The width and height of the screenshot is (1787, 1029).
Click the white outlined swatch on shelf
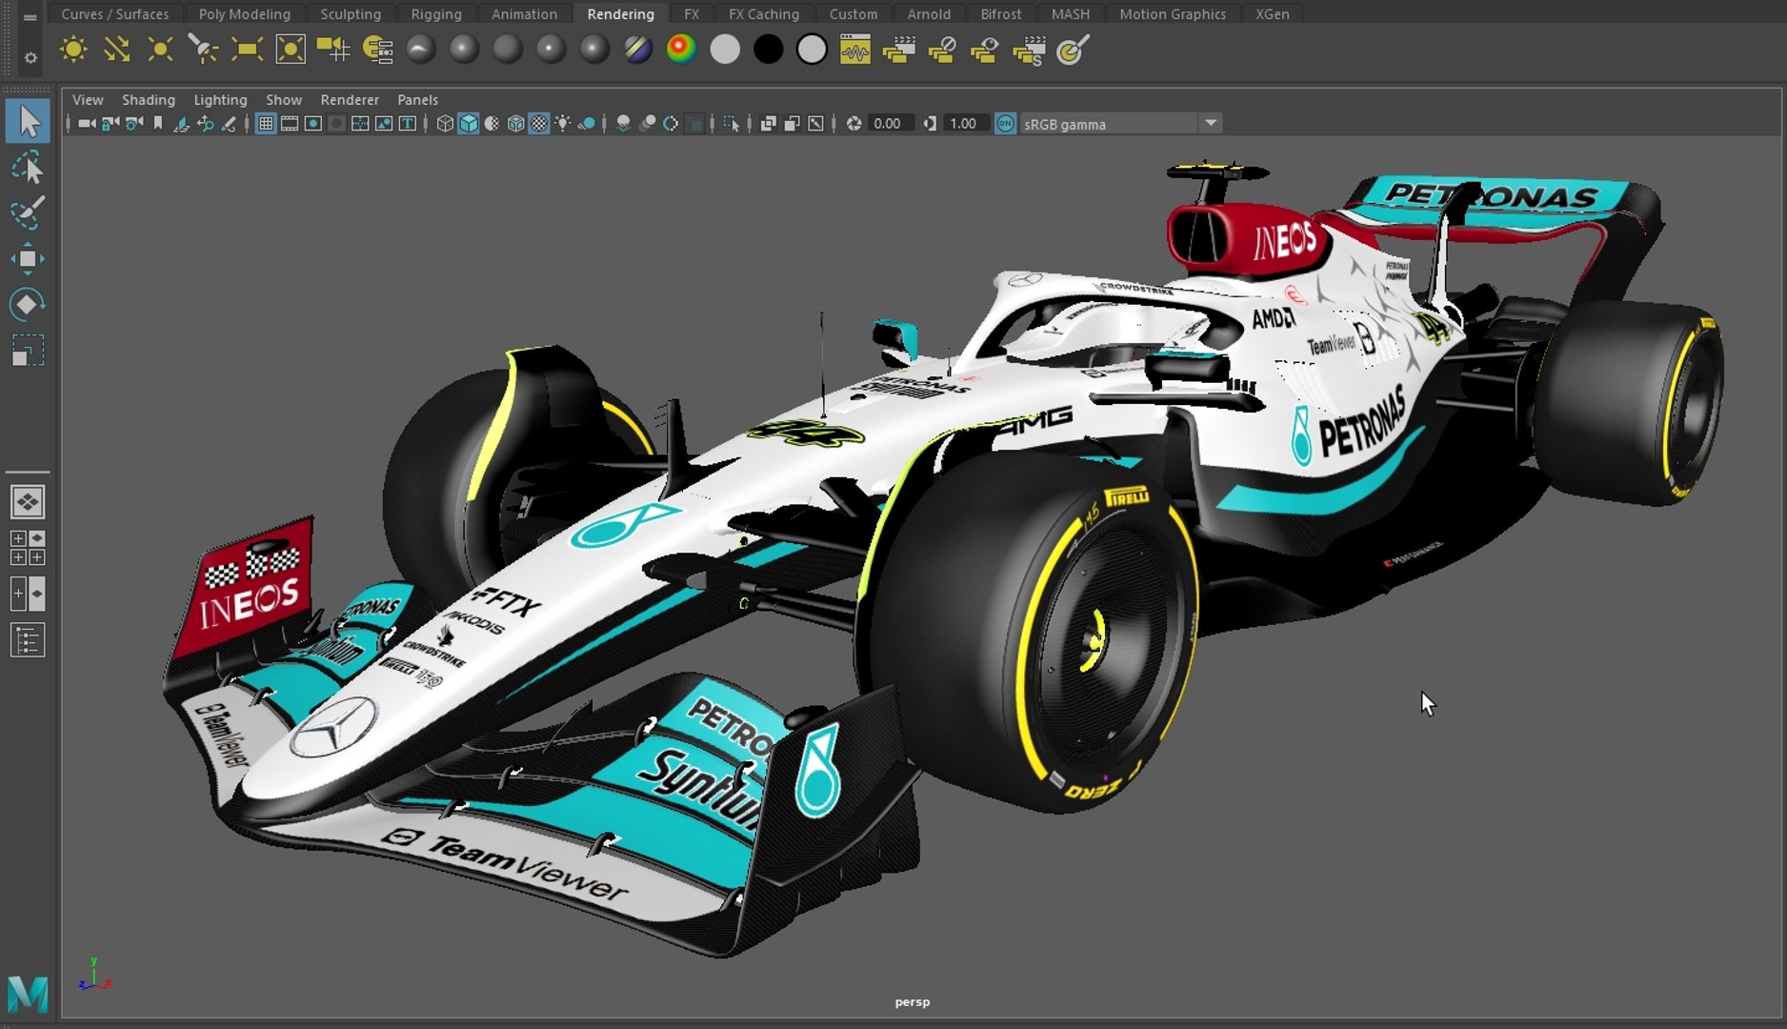[812, 50]
